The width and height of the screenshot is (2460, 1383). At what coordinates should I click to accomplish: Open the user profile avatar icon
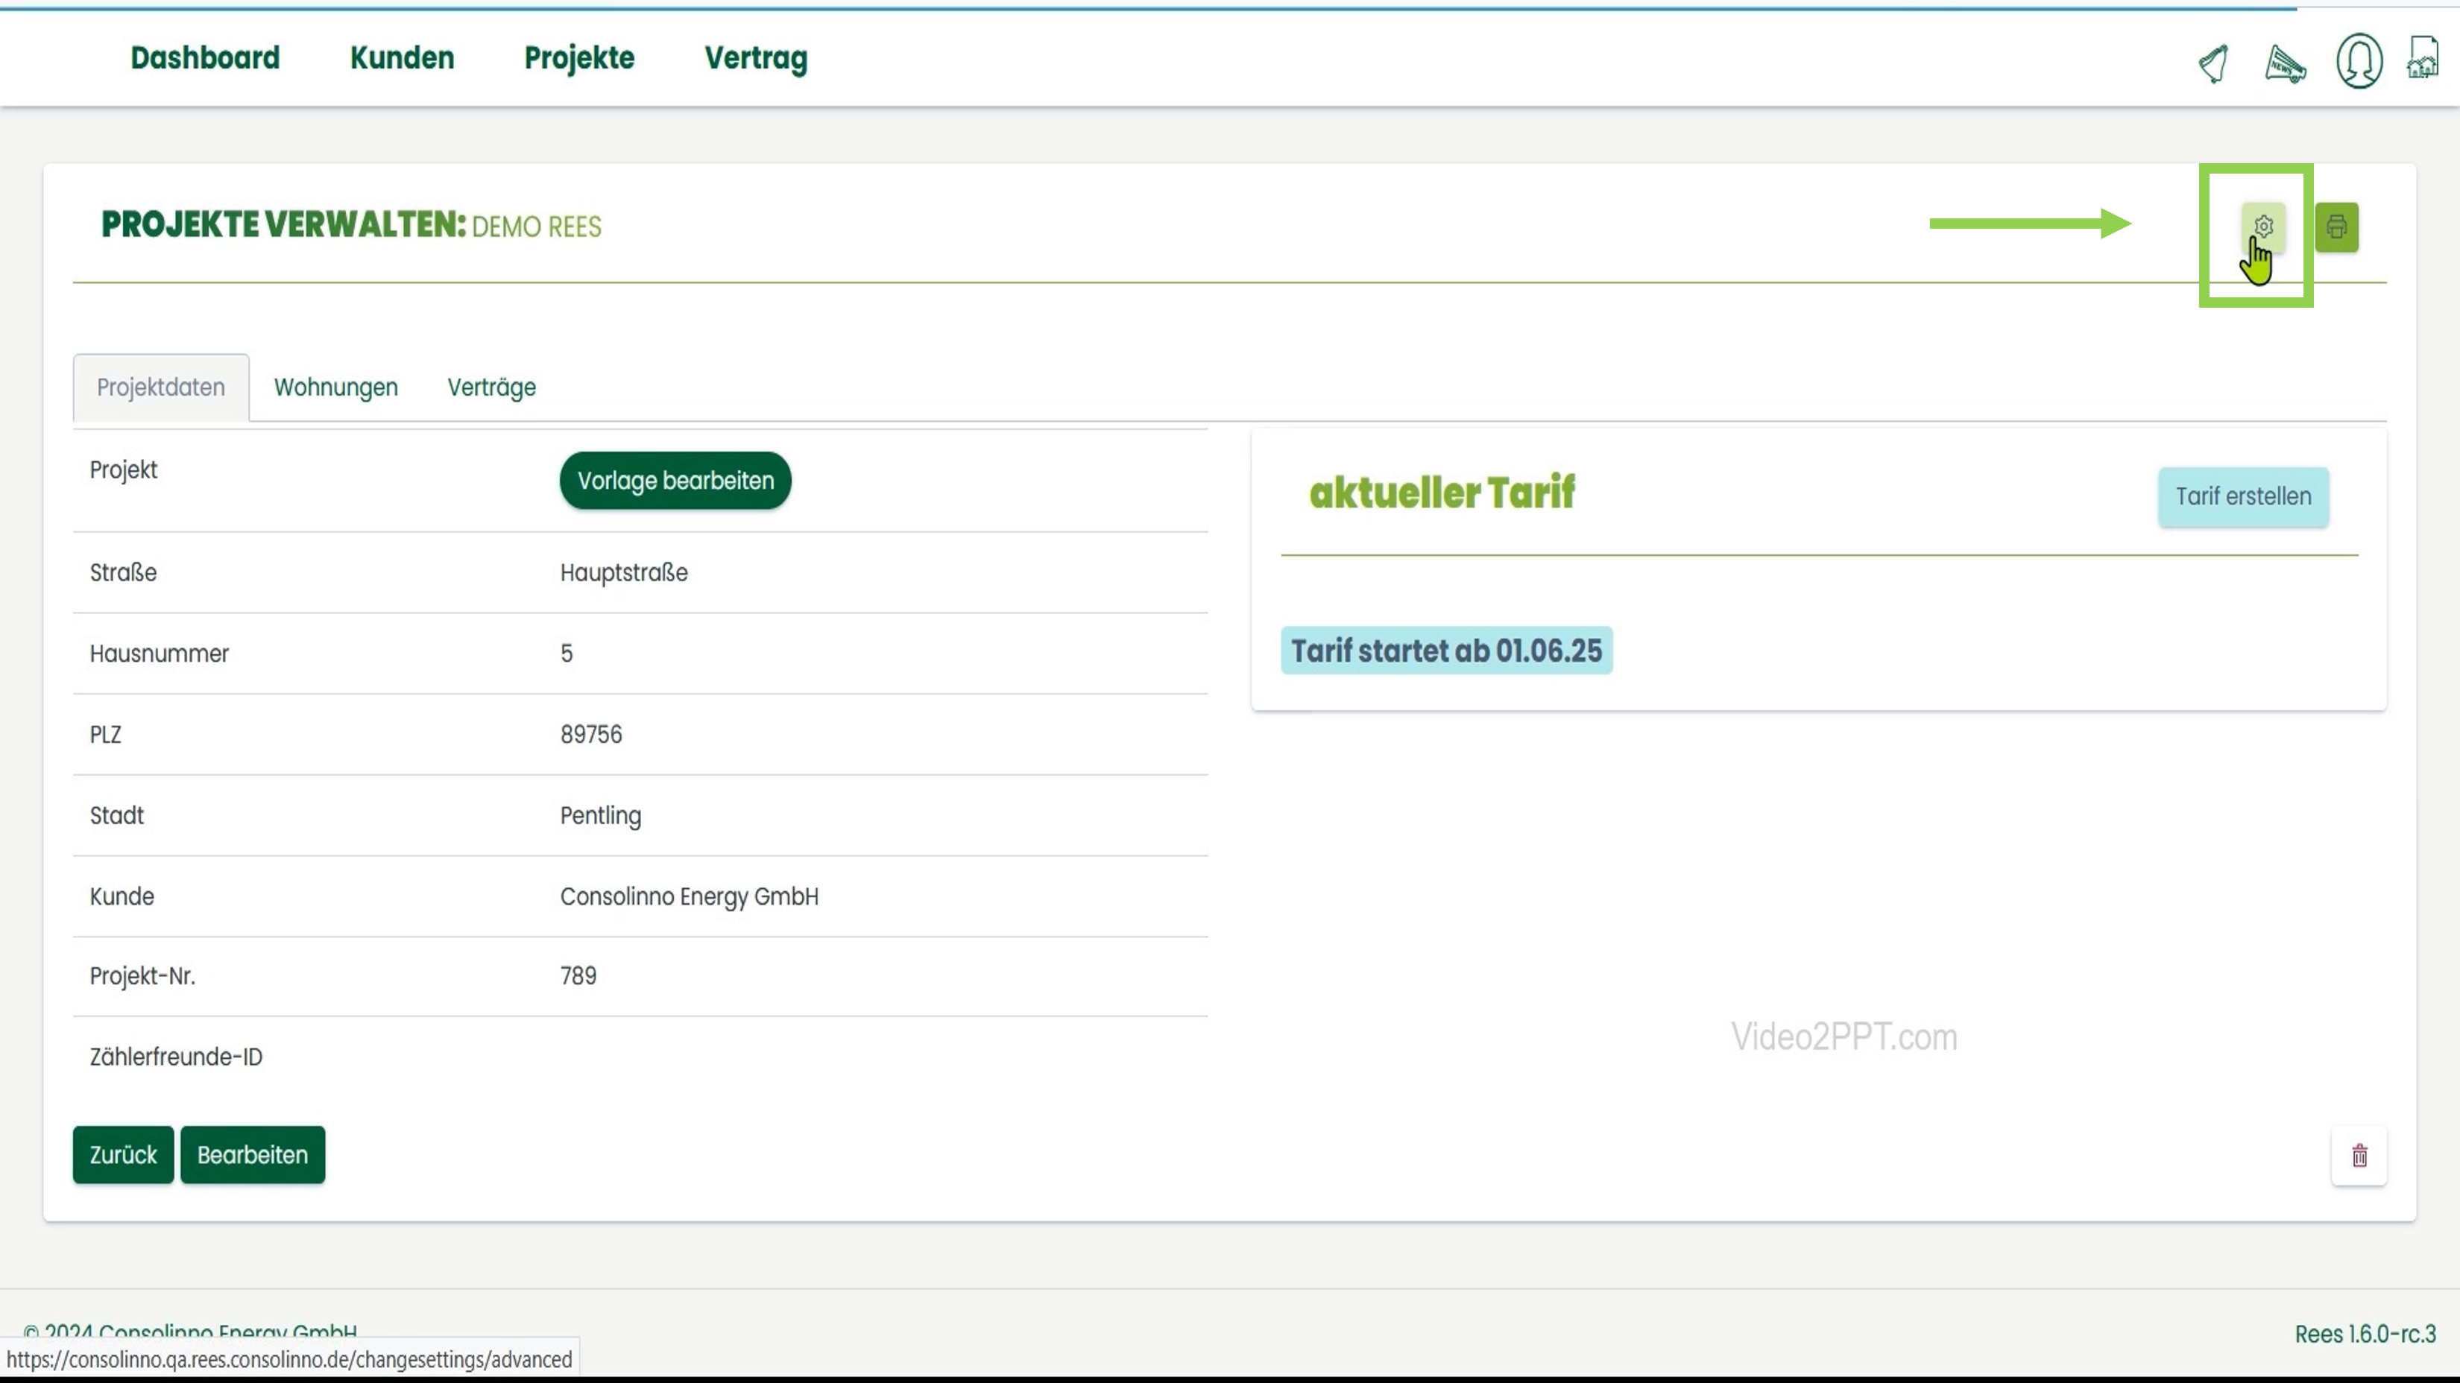click(x=2359, y=61)
